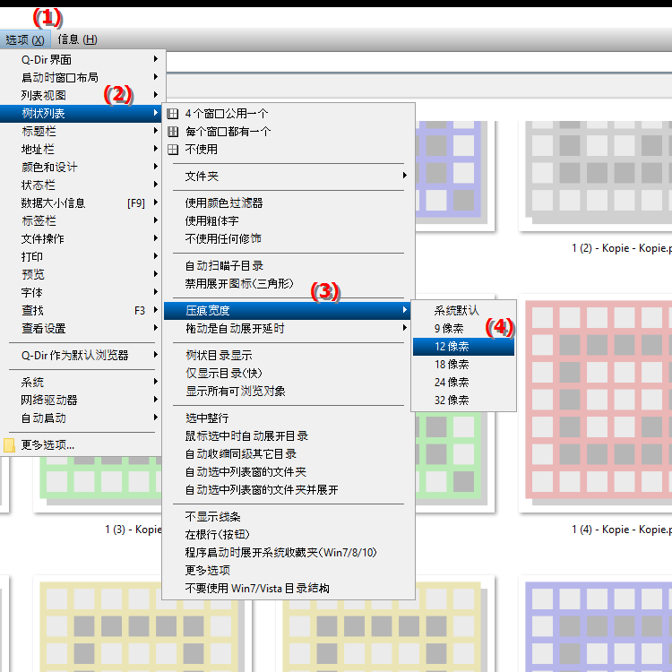Select 18 像素 indent width
This screenshot has height=672, width=672.
click(464, 365)
